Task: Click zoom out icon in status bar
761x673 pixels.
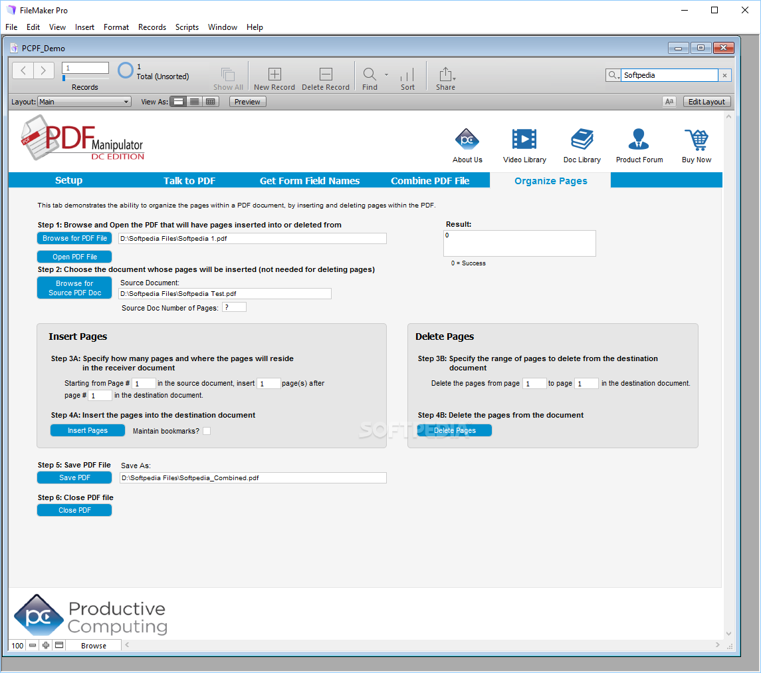Action: coord(33,645)
